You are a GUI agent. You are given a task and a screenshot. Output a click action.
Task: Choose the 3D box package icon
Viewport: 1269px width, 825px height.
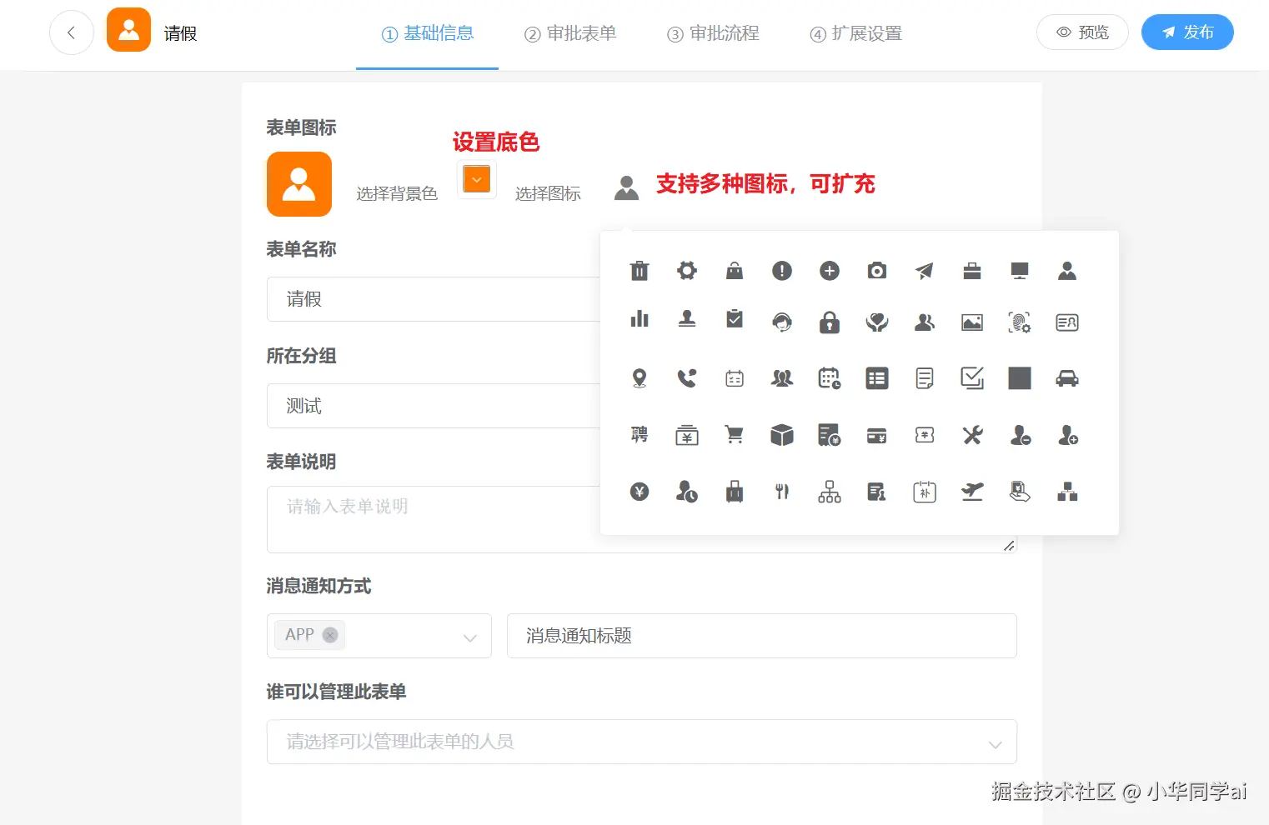pos(782,435)
